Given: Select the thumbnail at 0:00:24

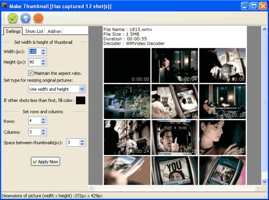Looking at the screenshot, I should point(127,138).
